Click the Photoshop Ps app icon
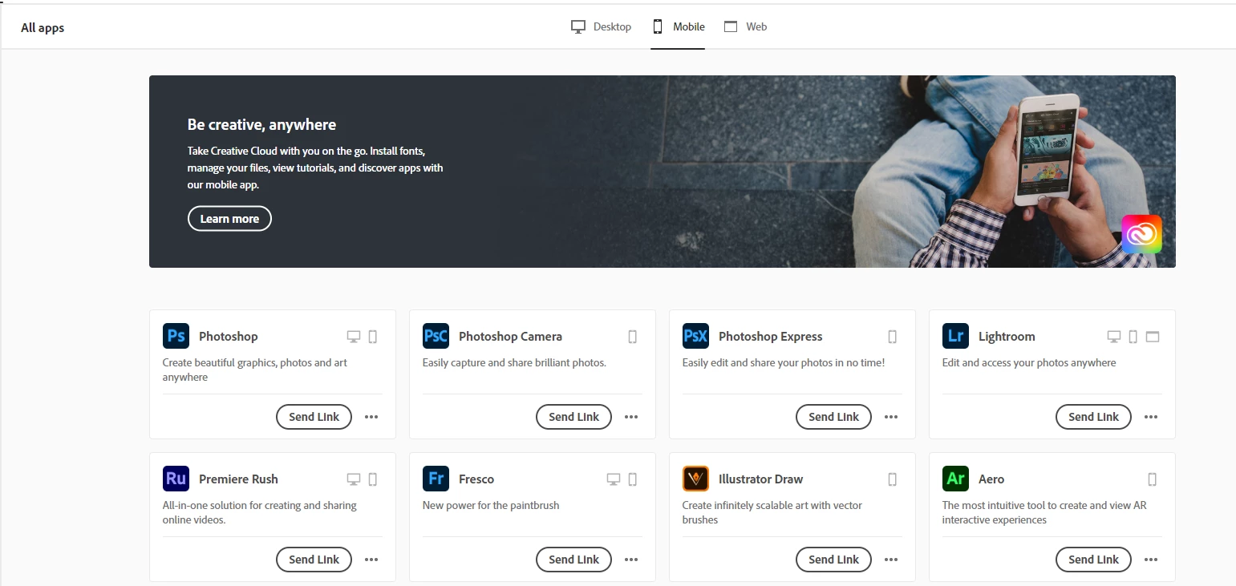 click(176, 336)
